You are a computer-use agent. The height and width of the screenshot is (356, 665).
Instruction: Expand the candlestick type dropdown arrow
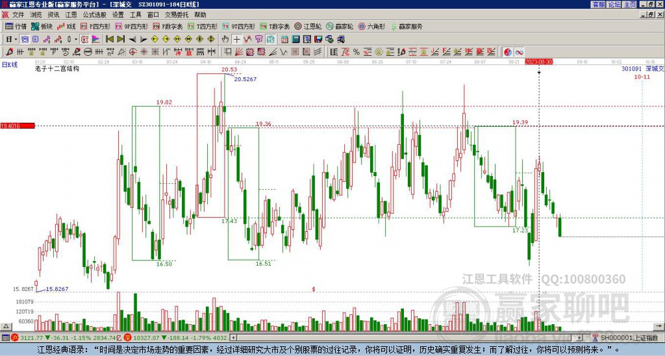click(76, 40)
